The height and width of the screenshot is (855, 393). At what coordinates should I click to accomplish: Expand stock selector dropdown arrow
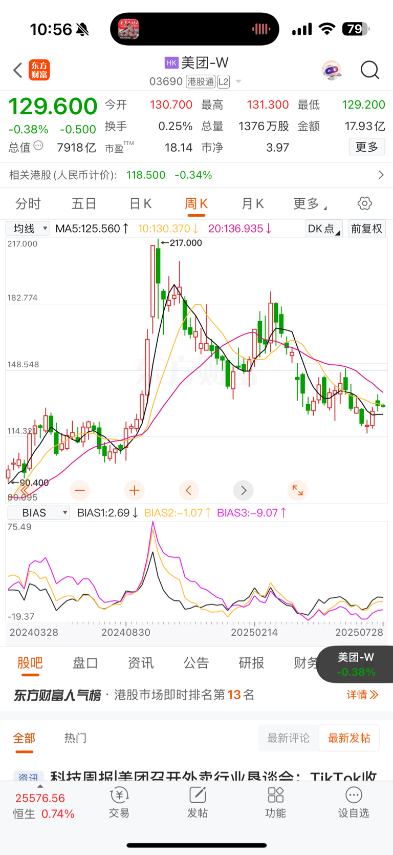click(x=238, y=82)
